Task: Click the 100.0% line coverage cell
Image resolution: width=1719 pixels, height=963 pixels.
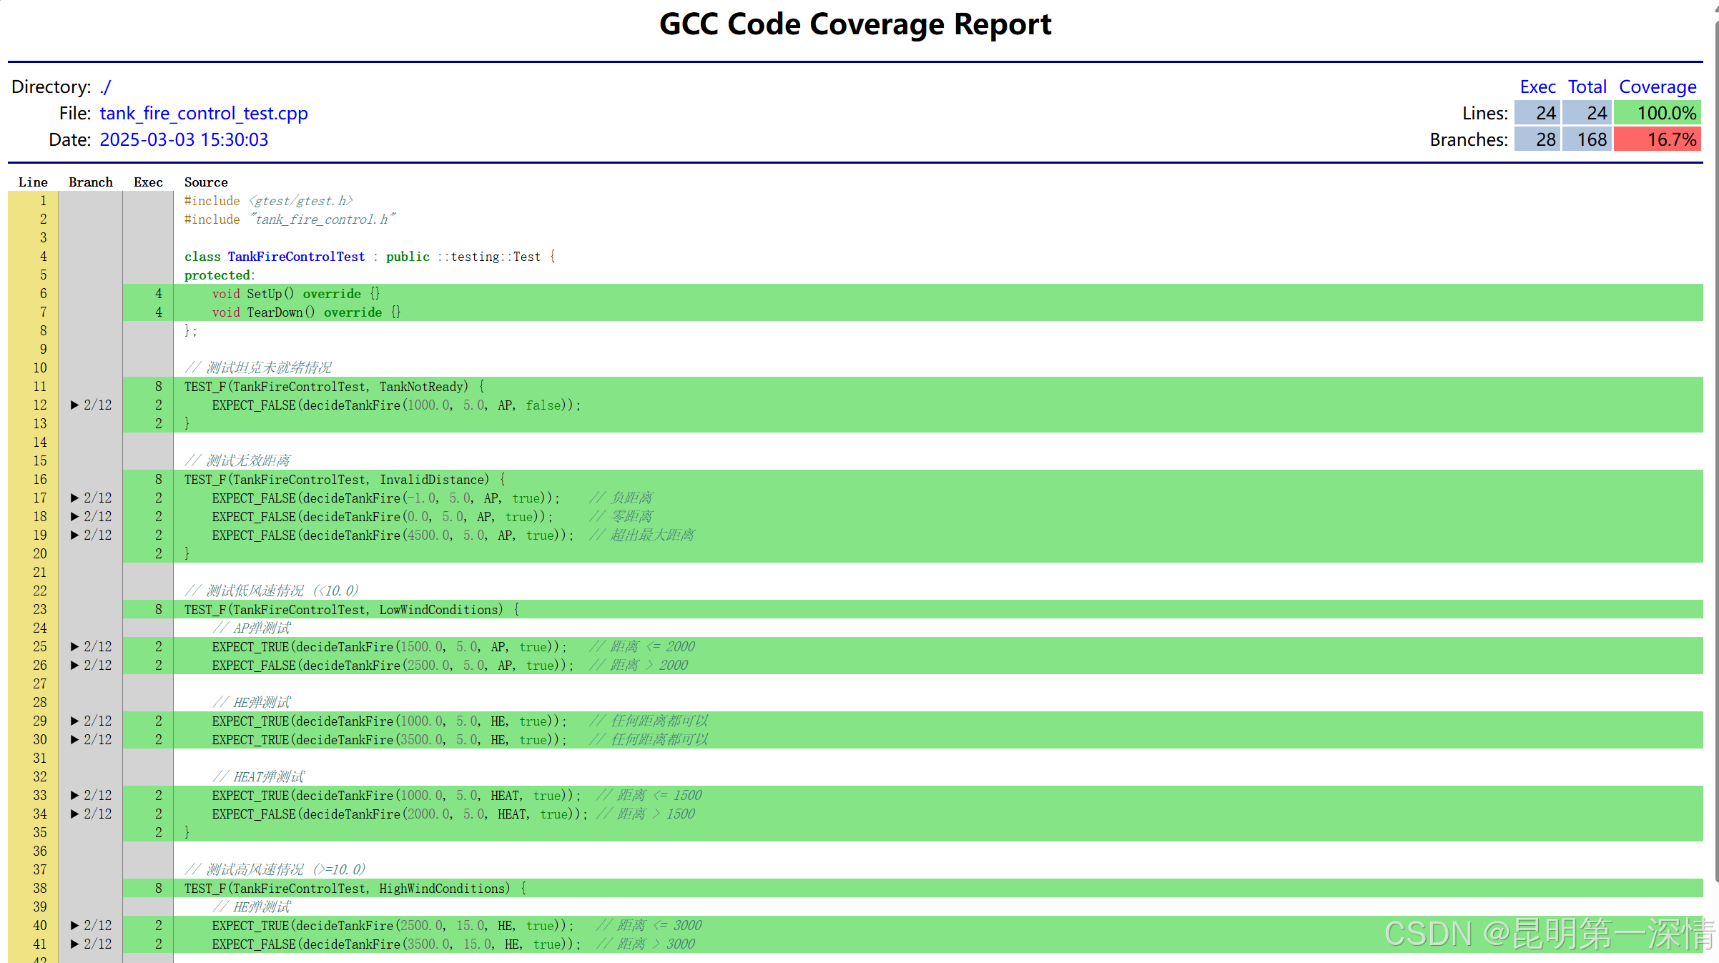Action: pyautogui.click(x=1657, y=114)
